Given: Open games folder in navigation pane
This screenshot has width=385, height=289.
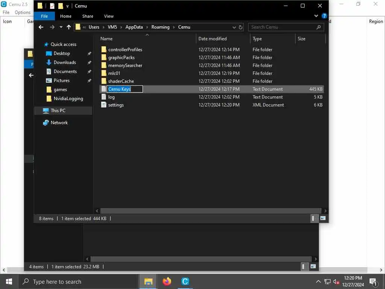Looking at the screenshot, I should click(60, 90).
